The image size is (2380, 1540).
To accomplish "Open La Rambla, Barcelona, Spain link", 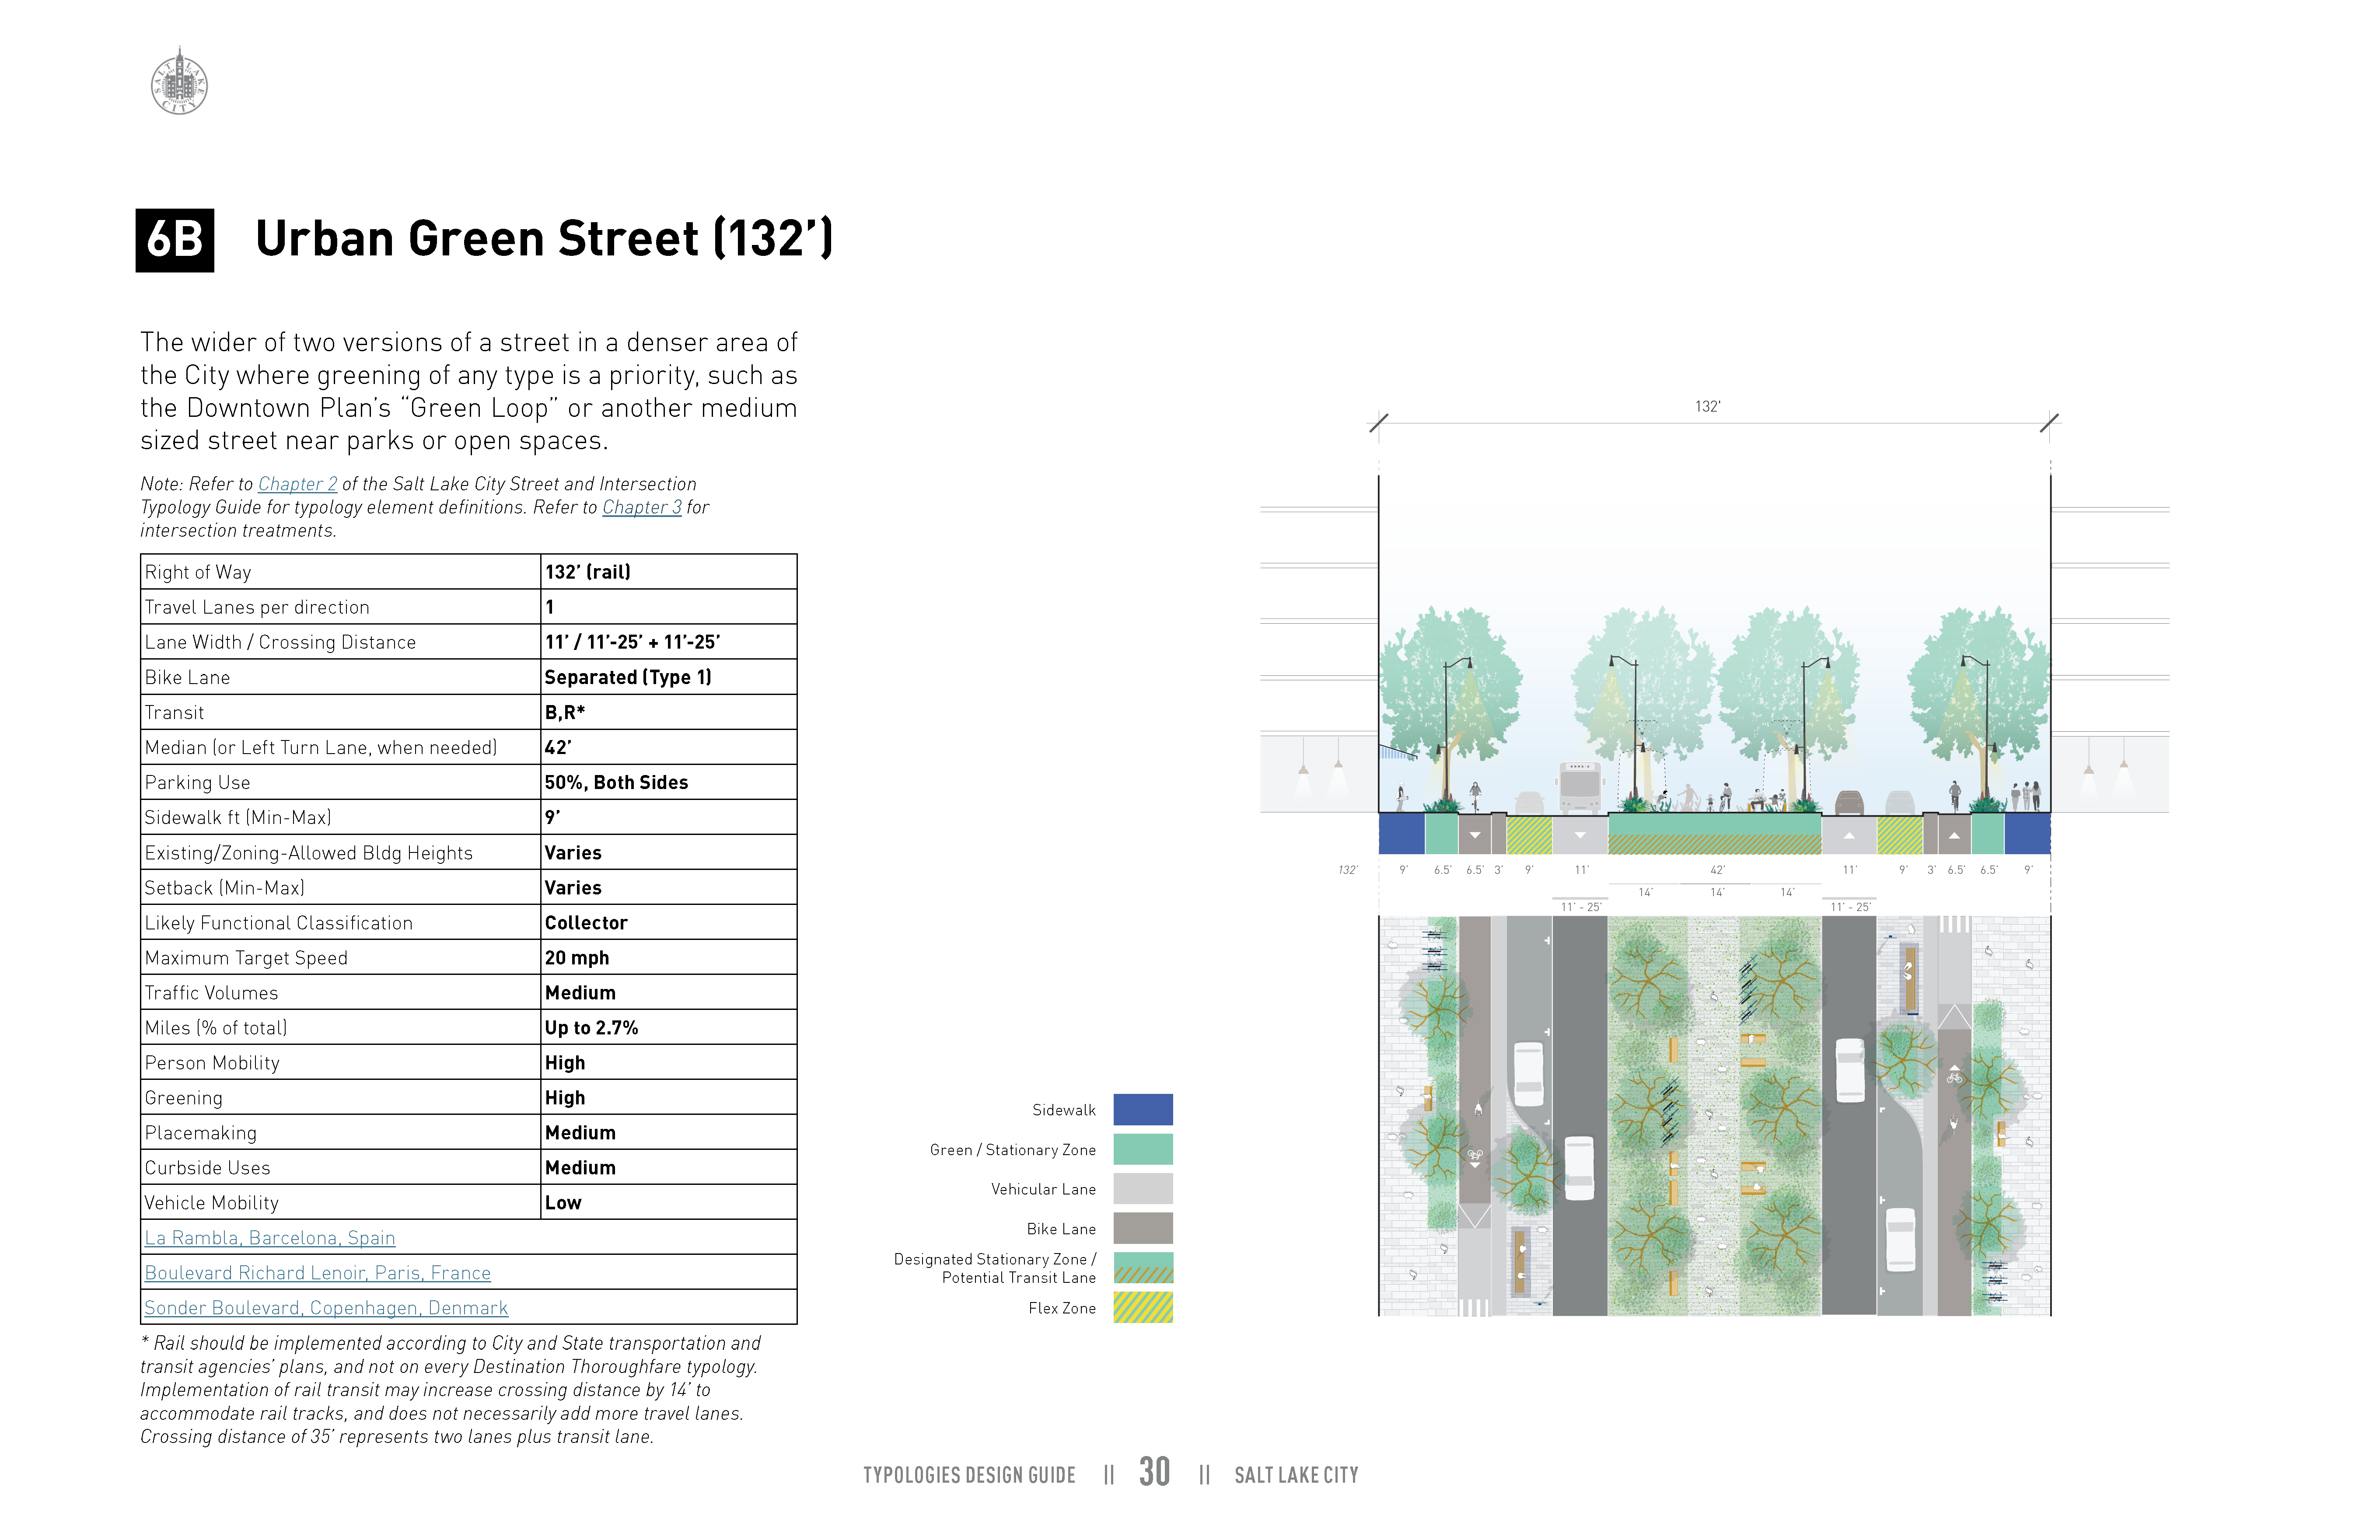I will (x=270, y=1238).
